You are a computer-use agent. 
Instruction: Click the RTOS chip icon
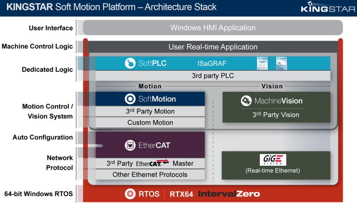(x=130, y=194)
